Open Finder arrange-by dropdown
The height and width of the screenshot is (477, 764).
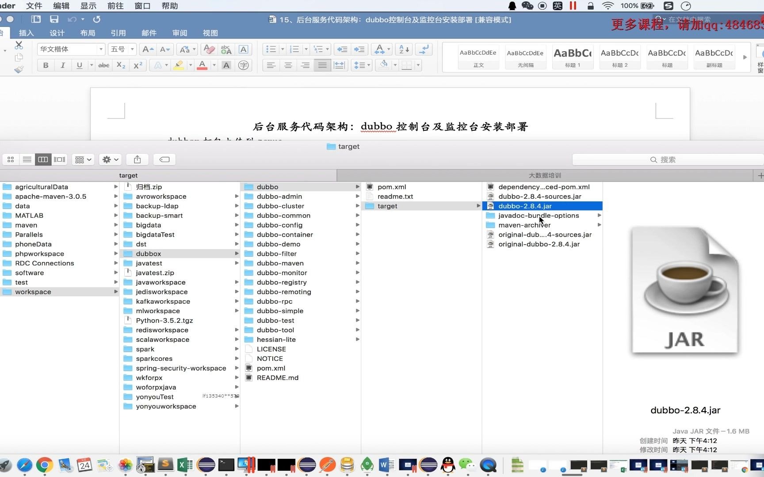(x=83, y=159)
